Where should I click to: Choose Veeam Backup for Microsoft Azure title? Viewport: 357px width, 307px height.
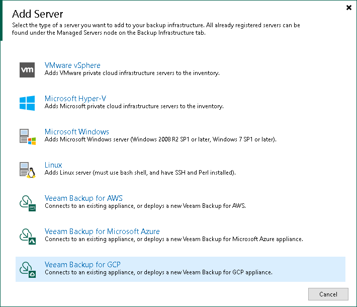102,232
